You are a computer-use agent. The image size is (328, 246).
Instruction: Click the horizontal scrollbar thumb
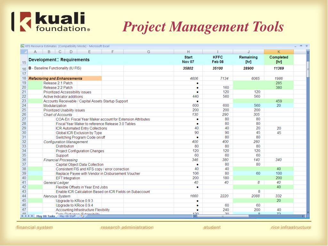coord(223,216)
